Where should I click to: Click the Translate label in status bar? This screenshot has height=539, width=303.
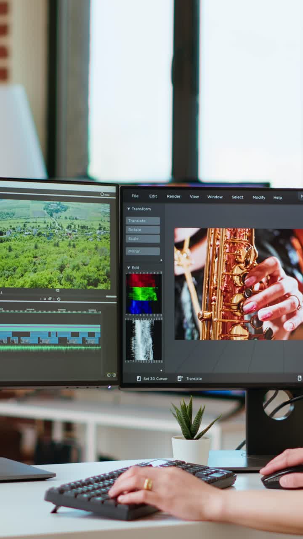(194, 379)
